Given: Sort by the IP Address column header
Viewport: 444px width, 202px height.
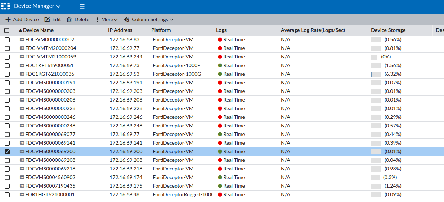Looking at the screenshot, I should click(120, 30).
